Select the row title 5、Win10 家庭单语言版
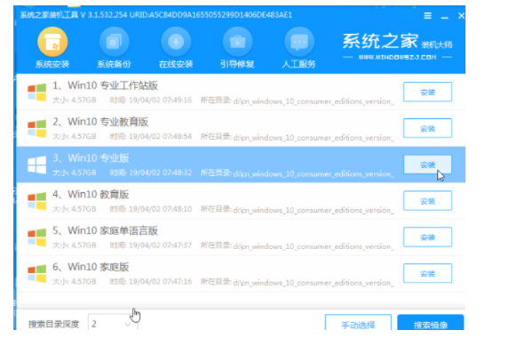This screenshot has height=346, width=517. point(105,230)
